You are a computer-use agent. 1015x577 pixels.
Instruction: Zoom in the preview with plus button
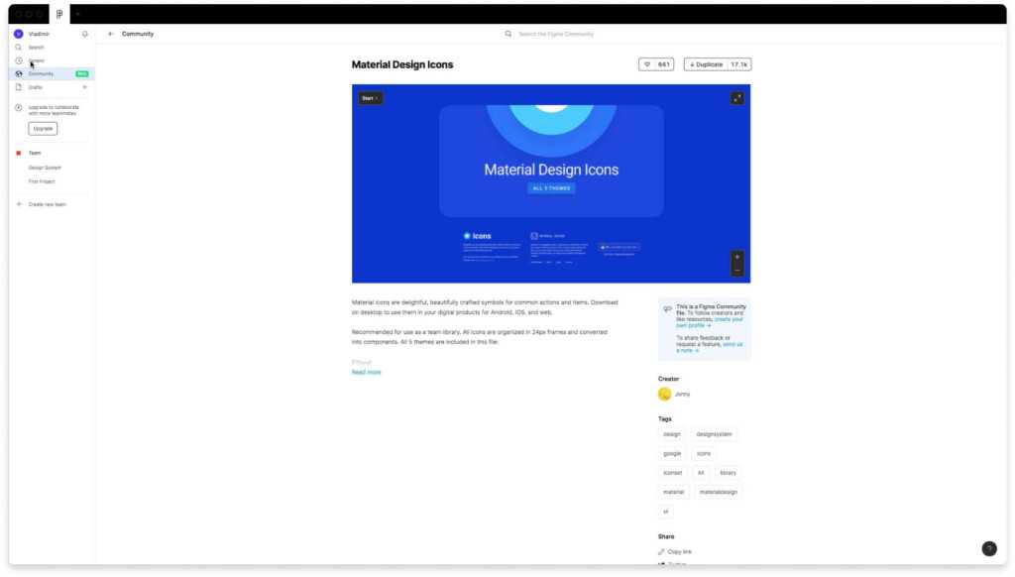736,257
